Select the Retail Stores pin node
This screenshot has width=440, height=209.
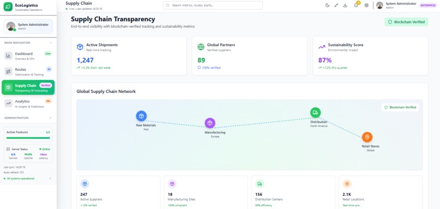(367, 137)
